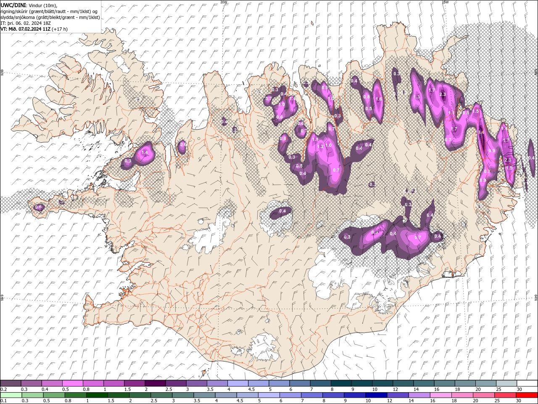
Task: Select the palest green 0.1–0.3 rain legend swatch
Action: click(x=11, y=395)
